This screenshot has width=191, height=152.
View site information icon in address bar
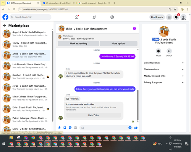pyautogui.click(x=20, y=9)
